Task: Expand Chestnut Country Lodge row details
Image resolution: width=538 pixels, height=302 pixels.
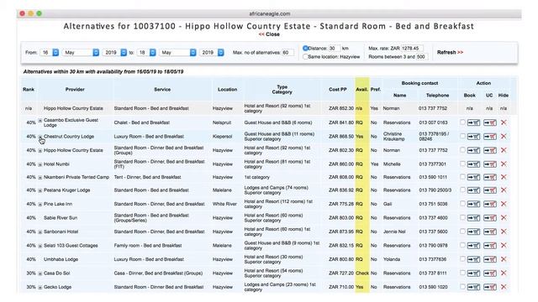Action: 40,137
